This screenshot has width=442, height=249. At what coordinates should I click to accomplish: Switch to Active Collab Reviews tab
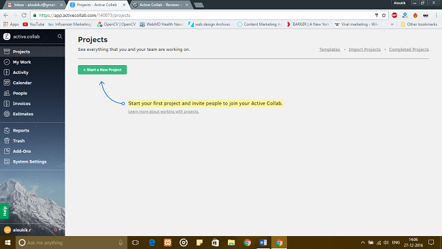(160, 5)
